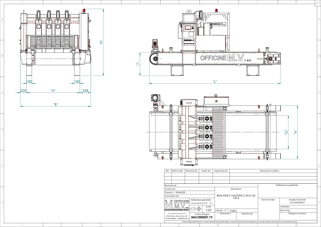Click the Sostituito da cell
The height and width of the screenshot is (227, 321).
coord(247,216)
